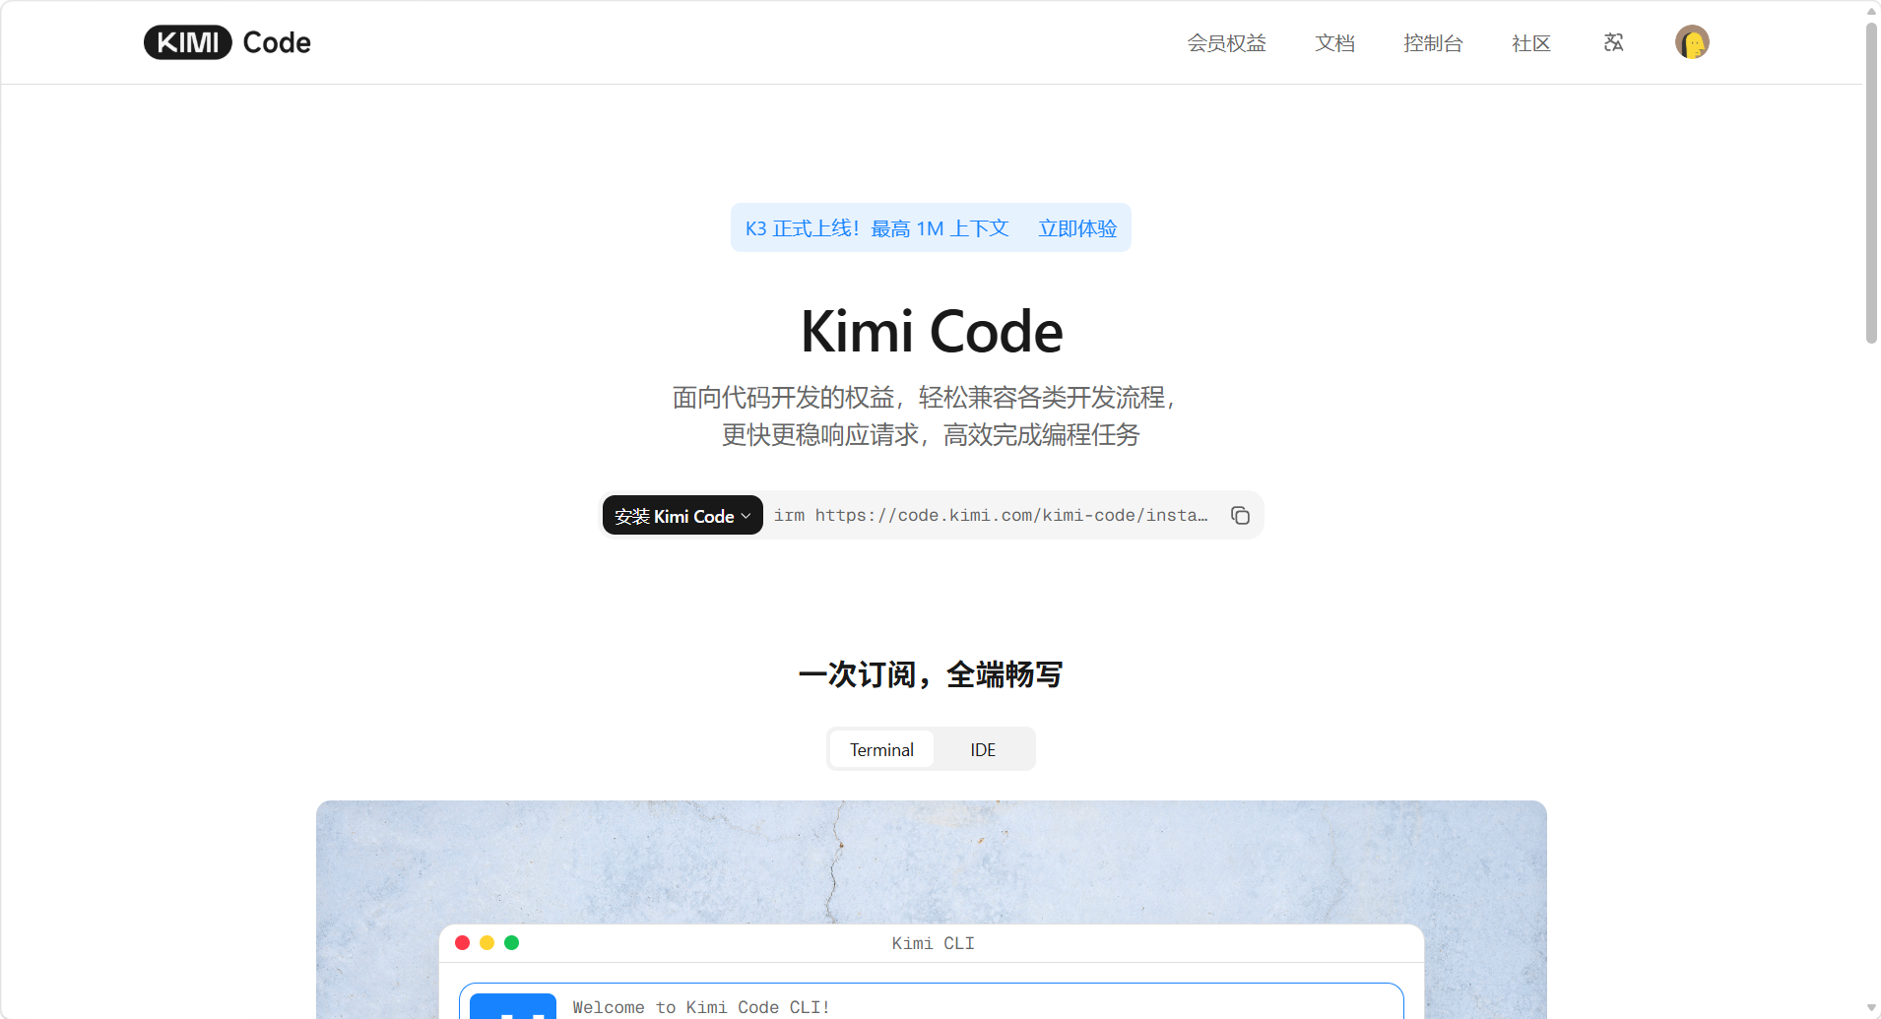Click the page vertical scrollbar thumb

click(1871, 182)
